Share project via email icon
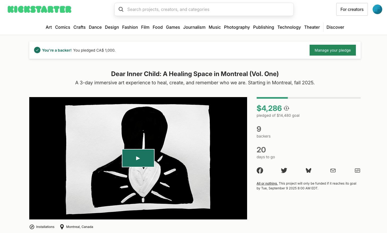 tap(333, 170)
